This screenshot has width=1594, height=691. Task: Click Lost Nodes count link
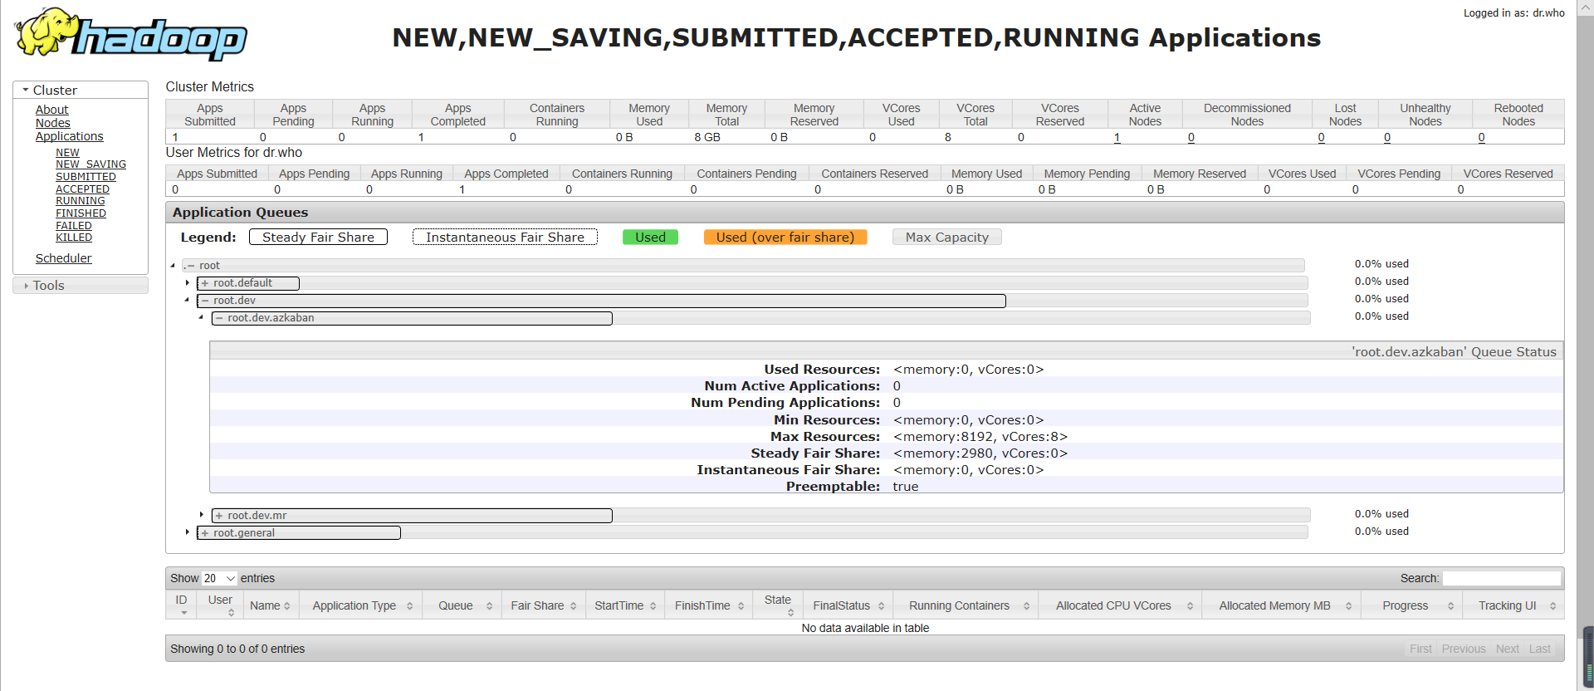click(1321, 138)
